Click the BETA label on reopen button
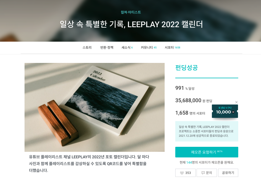261x179 pixels. pos(220,151)
